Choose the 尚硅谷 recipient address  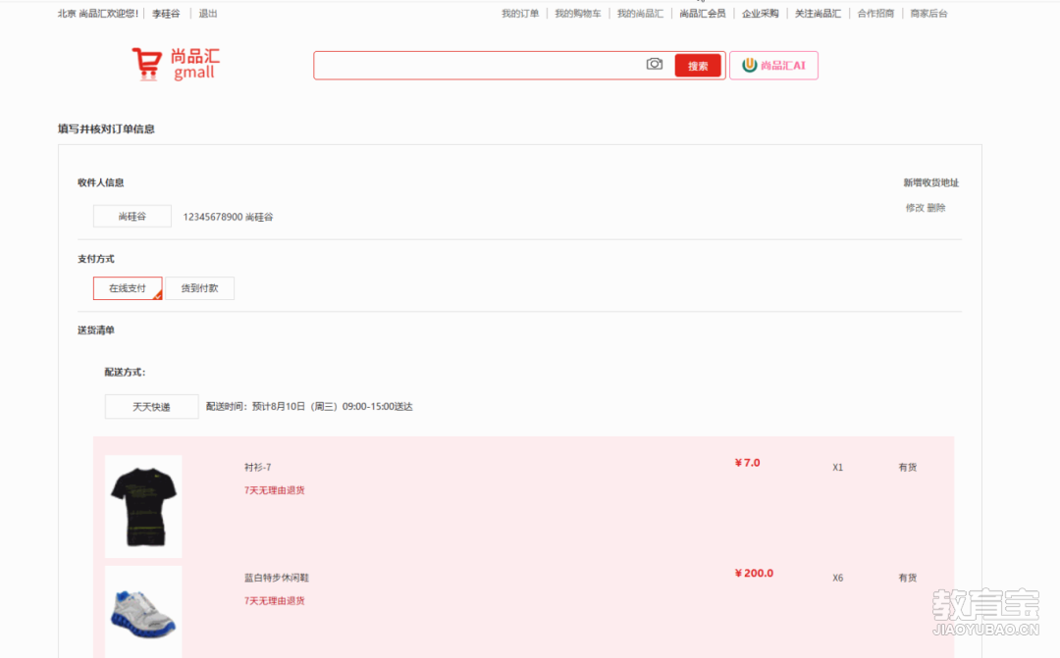[132, 217]
